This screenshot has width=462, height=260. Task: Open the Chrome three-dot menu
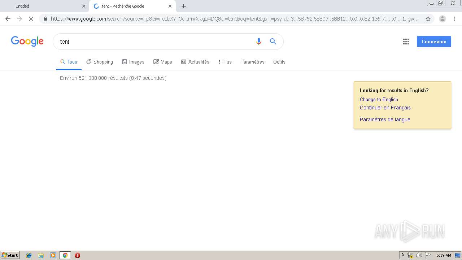click(x=454, y=19)
